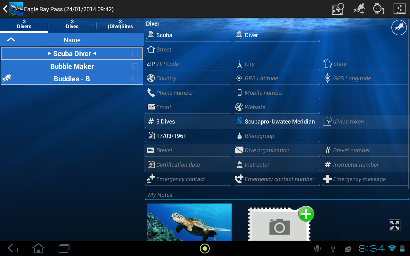The height and width of the screenshot is (256, 410).
Task: Tap the Instructor field
Action: [277, 165]
